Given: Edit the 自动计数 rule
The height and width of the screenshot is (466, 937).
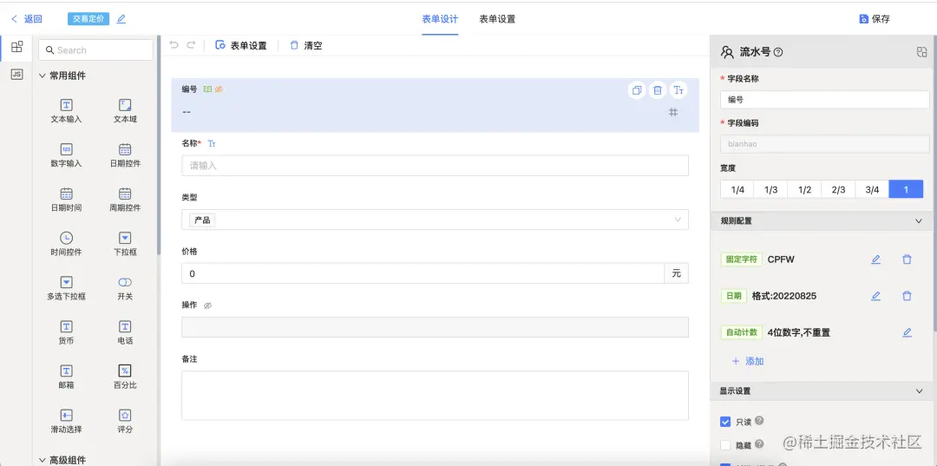Looking at the screenshot, I should 908,332.
